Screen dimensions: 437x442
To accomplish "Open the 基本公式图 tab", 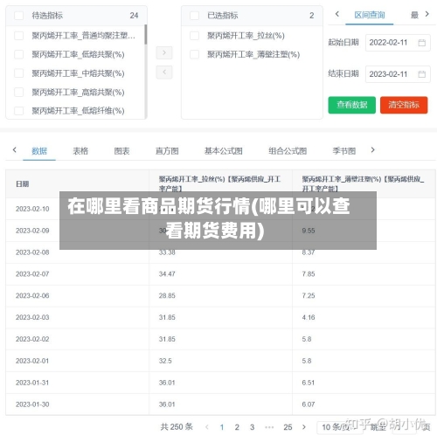I will coord(224,151).
